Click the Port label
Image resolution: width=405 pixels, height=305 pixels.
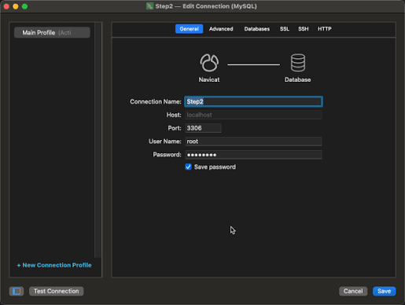pos(175,128)
